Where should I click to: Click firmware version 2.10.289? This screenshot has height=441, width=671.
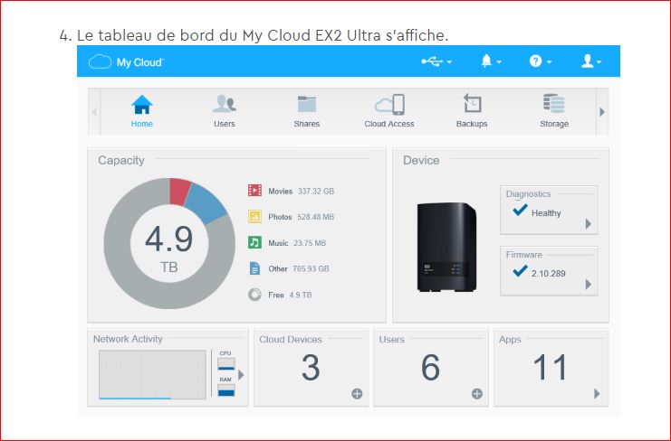(x=548, y=274)
